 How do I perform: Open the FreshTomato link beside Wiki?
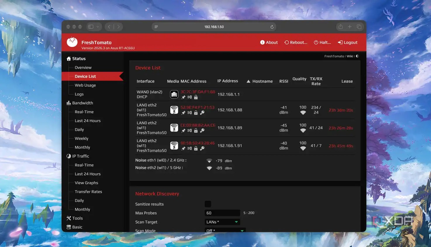(334, 56)
